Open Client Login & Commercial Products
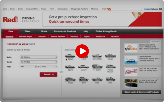The image size is (164, 102). (x=142, y=92)
